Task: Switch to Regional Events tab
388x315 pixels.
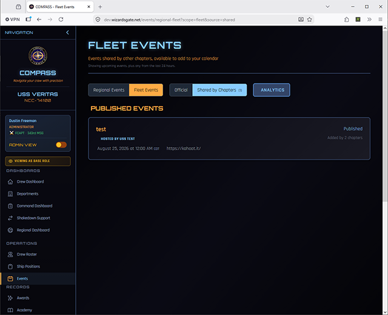Action: coord(109,90)
